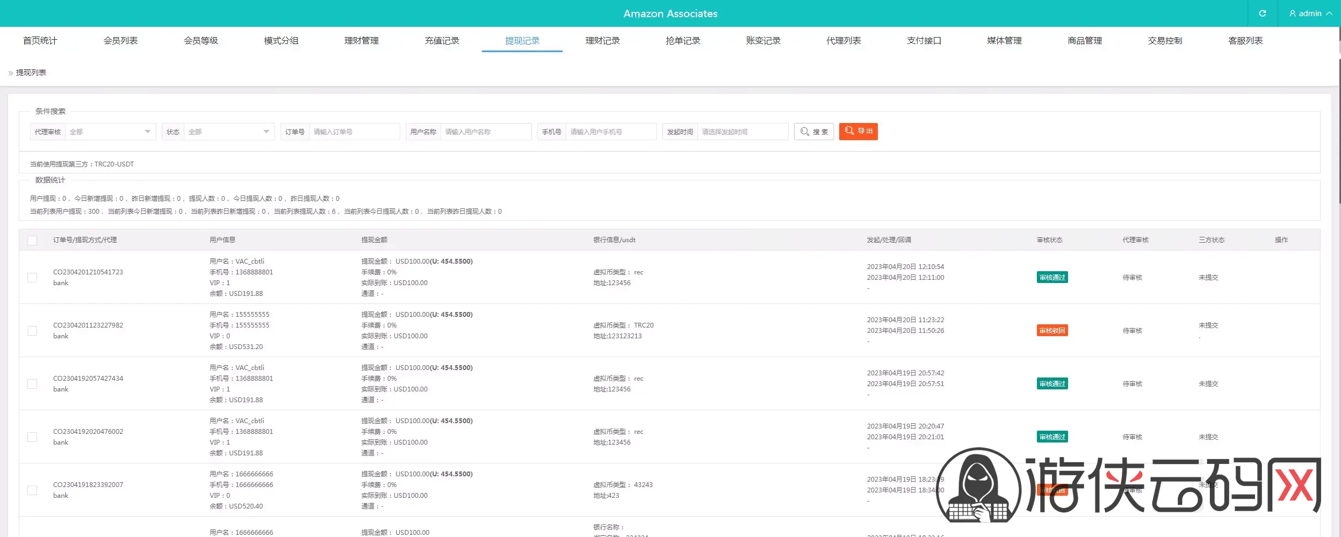This screenshot has width=1341, height=537.
Task: Click the 搜索 search button
Action: (x=814, y=132)
